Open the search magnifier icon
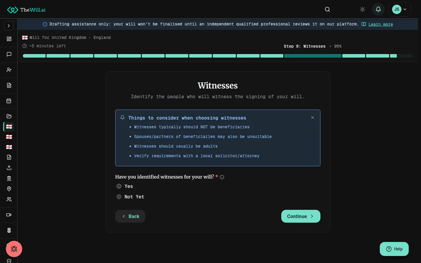The width and height of the screenshot is (421, 263). (327, 9)
